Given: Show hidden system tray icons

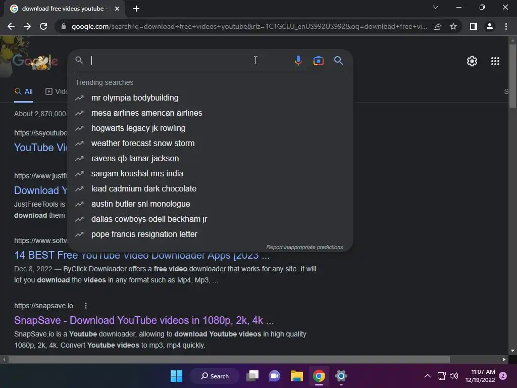Looking at the screenshot, I should (427, 376).
